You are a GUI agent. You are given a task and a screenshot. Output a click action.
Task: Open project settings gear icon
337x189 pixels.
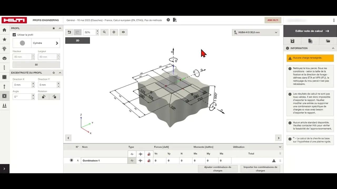(168, 20)
